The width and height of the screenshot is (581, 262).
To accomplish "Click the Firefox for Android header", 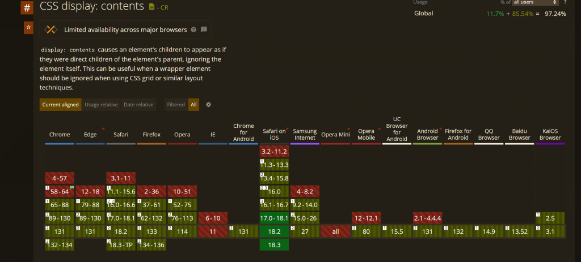I will point(458,134).
